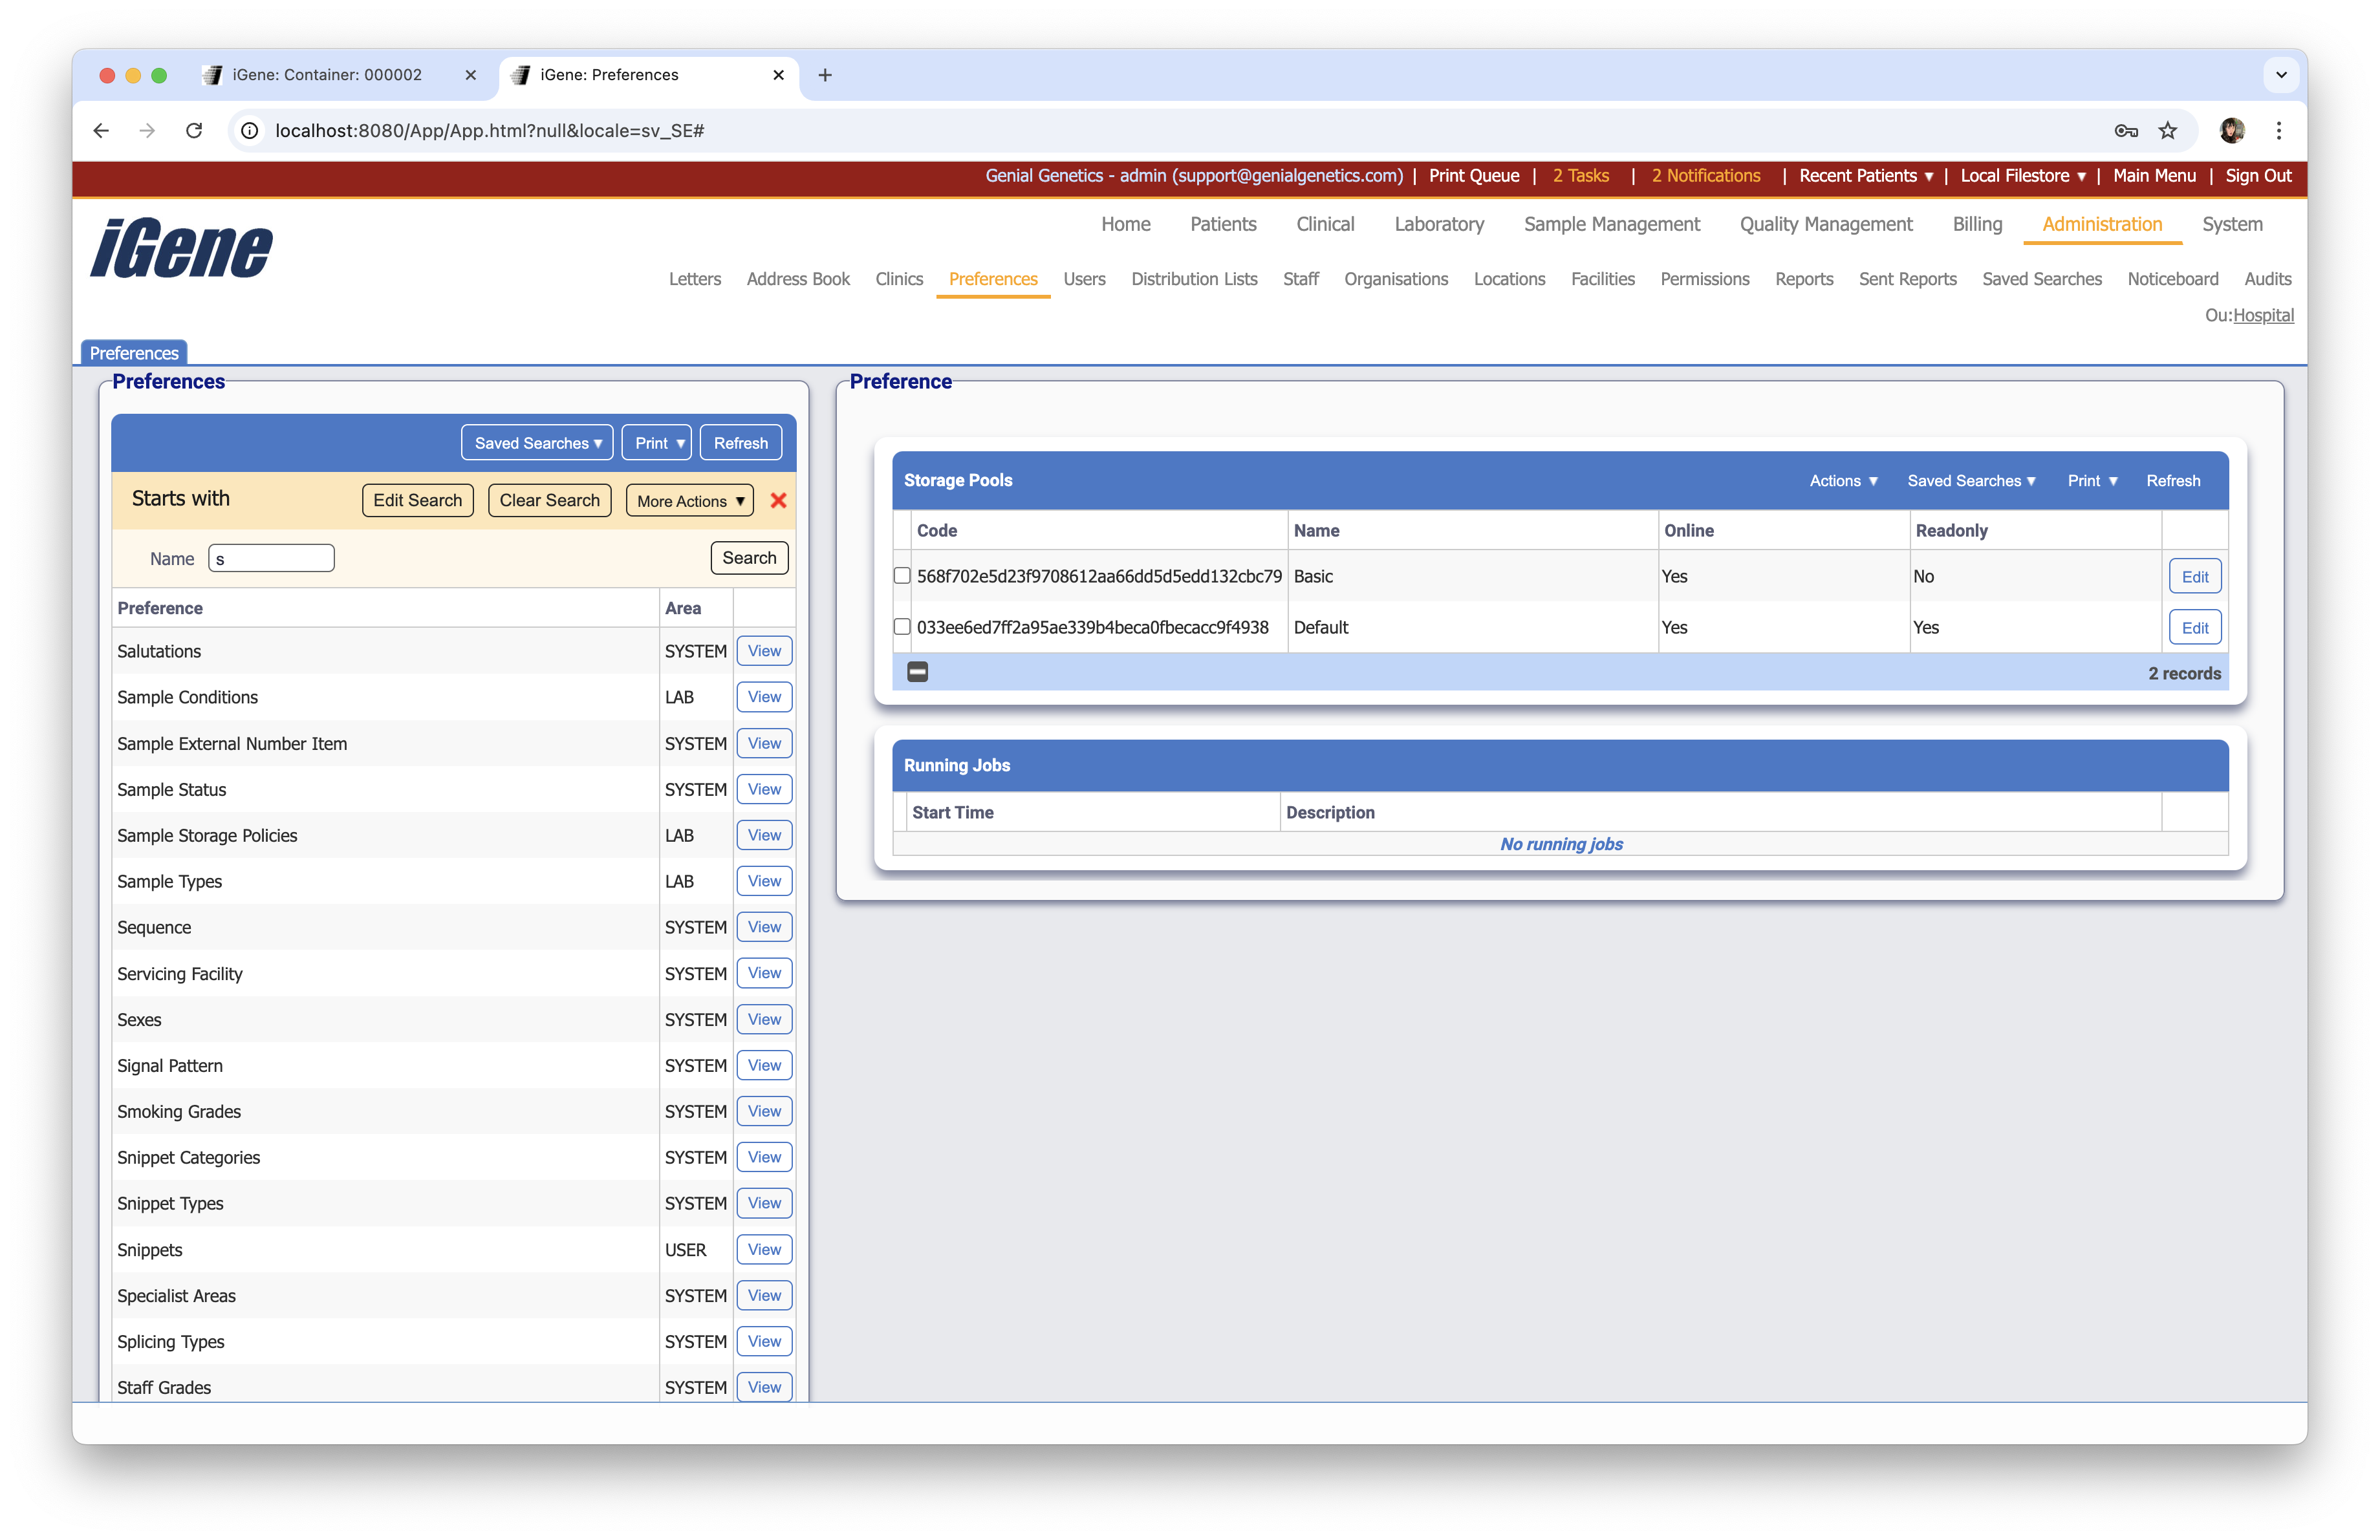Open new browser tab with plus
This screenshot has width=2380, height=1540.
point(825,75)
